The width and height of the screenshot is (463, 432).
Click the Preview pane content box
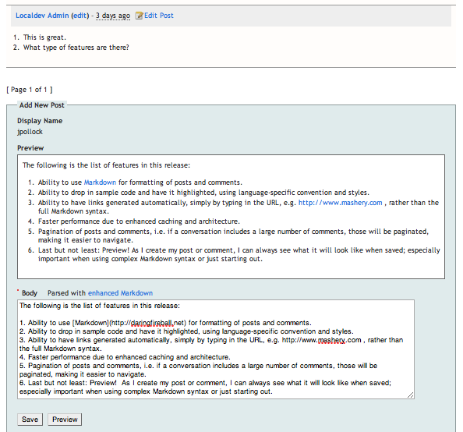tap(231, 217)
